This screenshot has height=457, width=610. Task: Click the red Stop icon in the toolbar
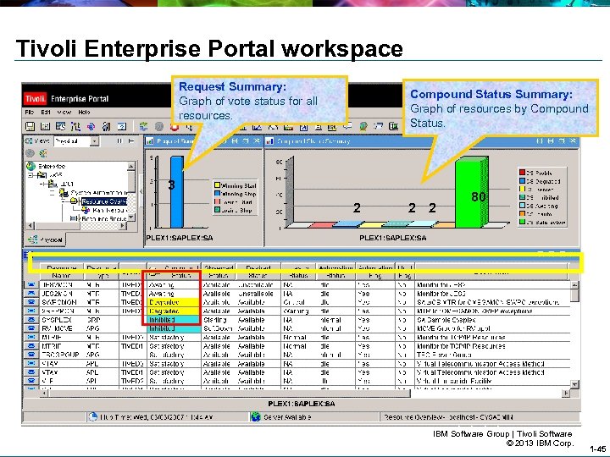(174, 126)
